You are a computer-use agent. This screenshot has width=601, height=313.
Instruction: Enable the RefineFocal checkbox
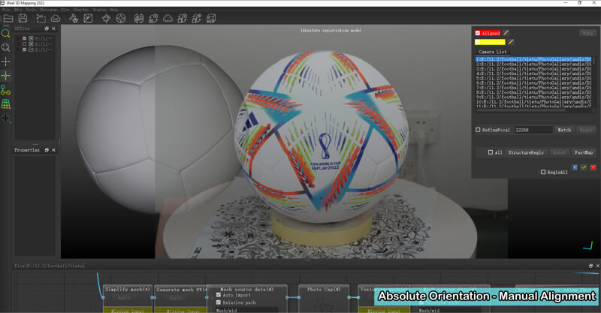tap(478, 130)
